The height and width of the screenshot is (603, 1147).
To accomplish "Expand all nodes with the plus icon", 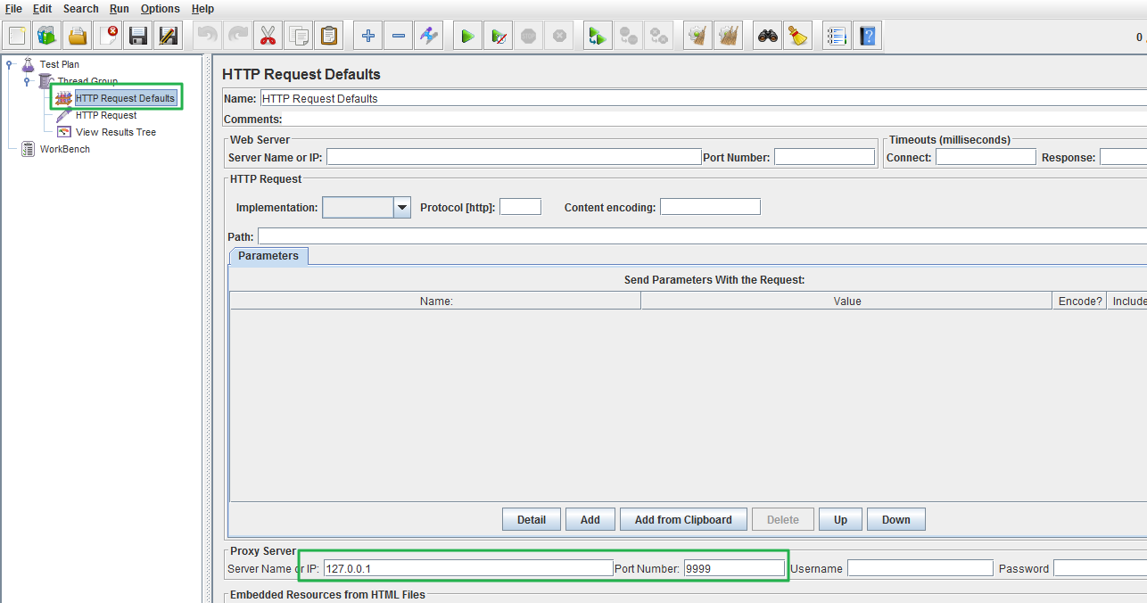I will pyautogui.click(x=368, y=37).
